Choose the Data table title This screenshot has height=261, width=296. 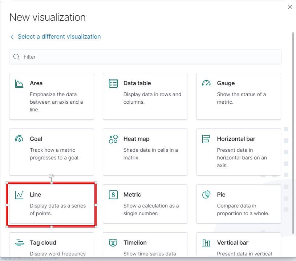pyautogui.click(x=137, y=83)
